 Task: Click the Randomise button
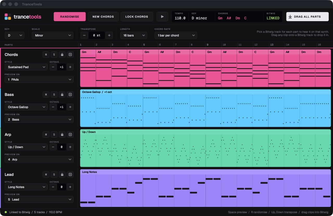click(70, 17)
